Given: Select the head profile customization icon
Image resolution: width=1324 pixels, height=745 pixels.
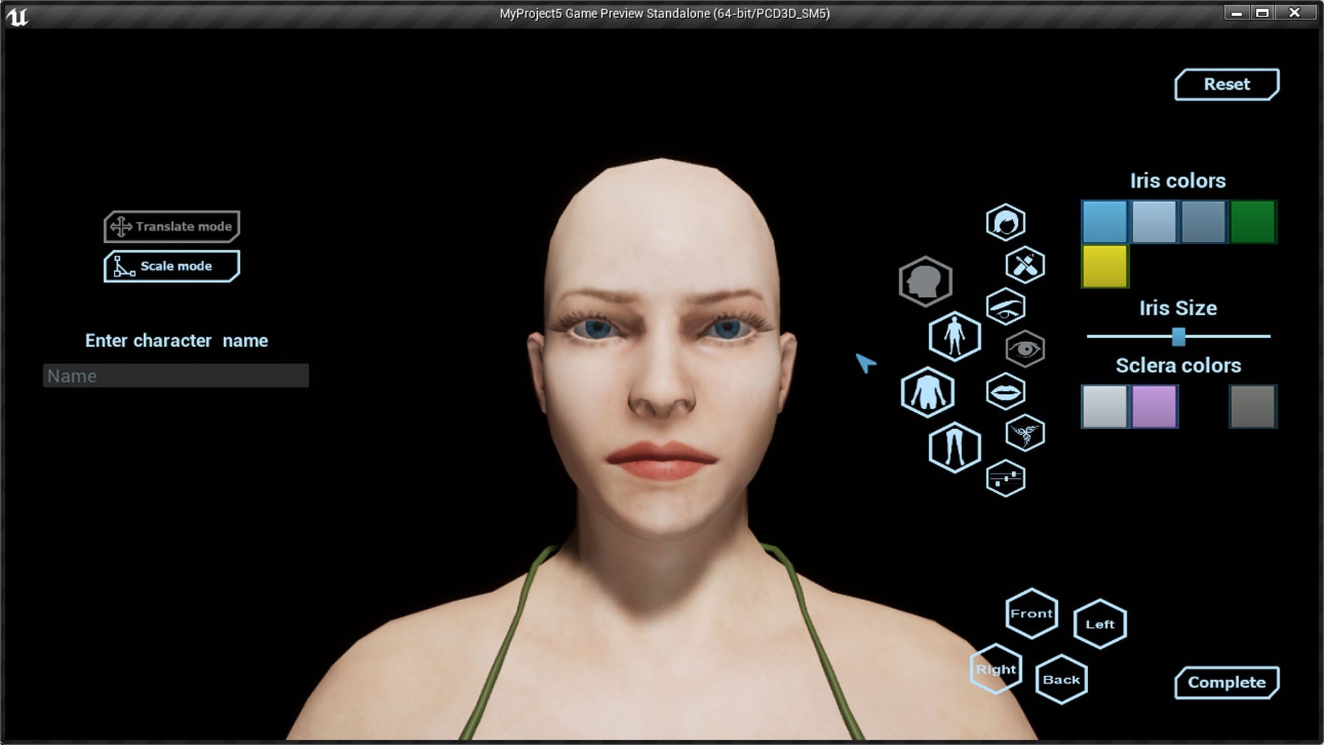Looking at the screenshot, I should pyautogui.click(x=926, y=280).
